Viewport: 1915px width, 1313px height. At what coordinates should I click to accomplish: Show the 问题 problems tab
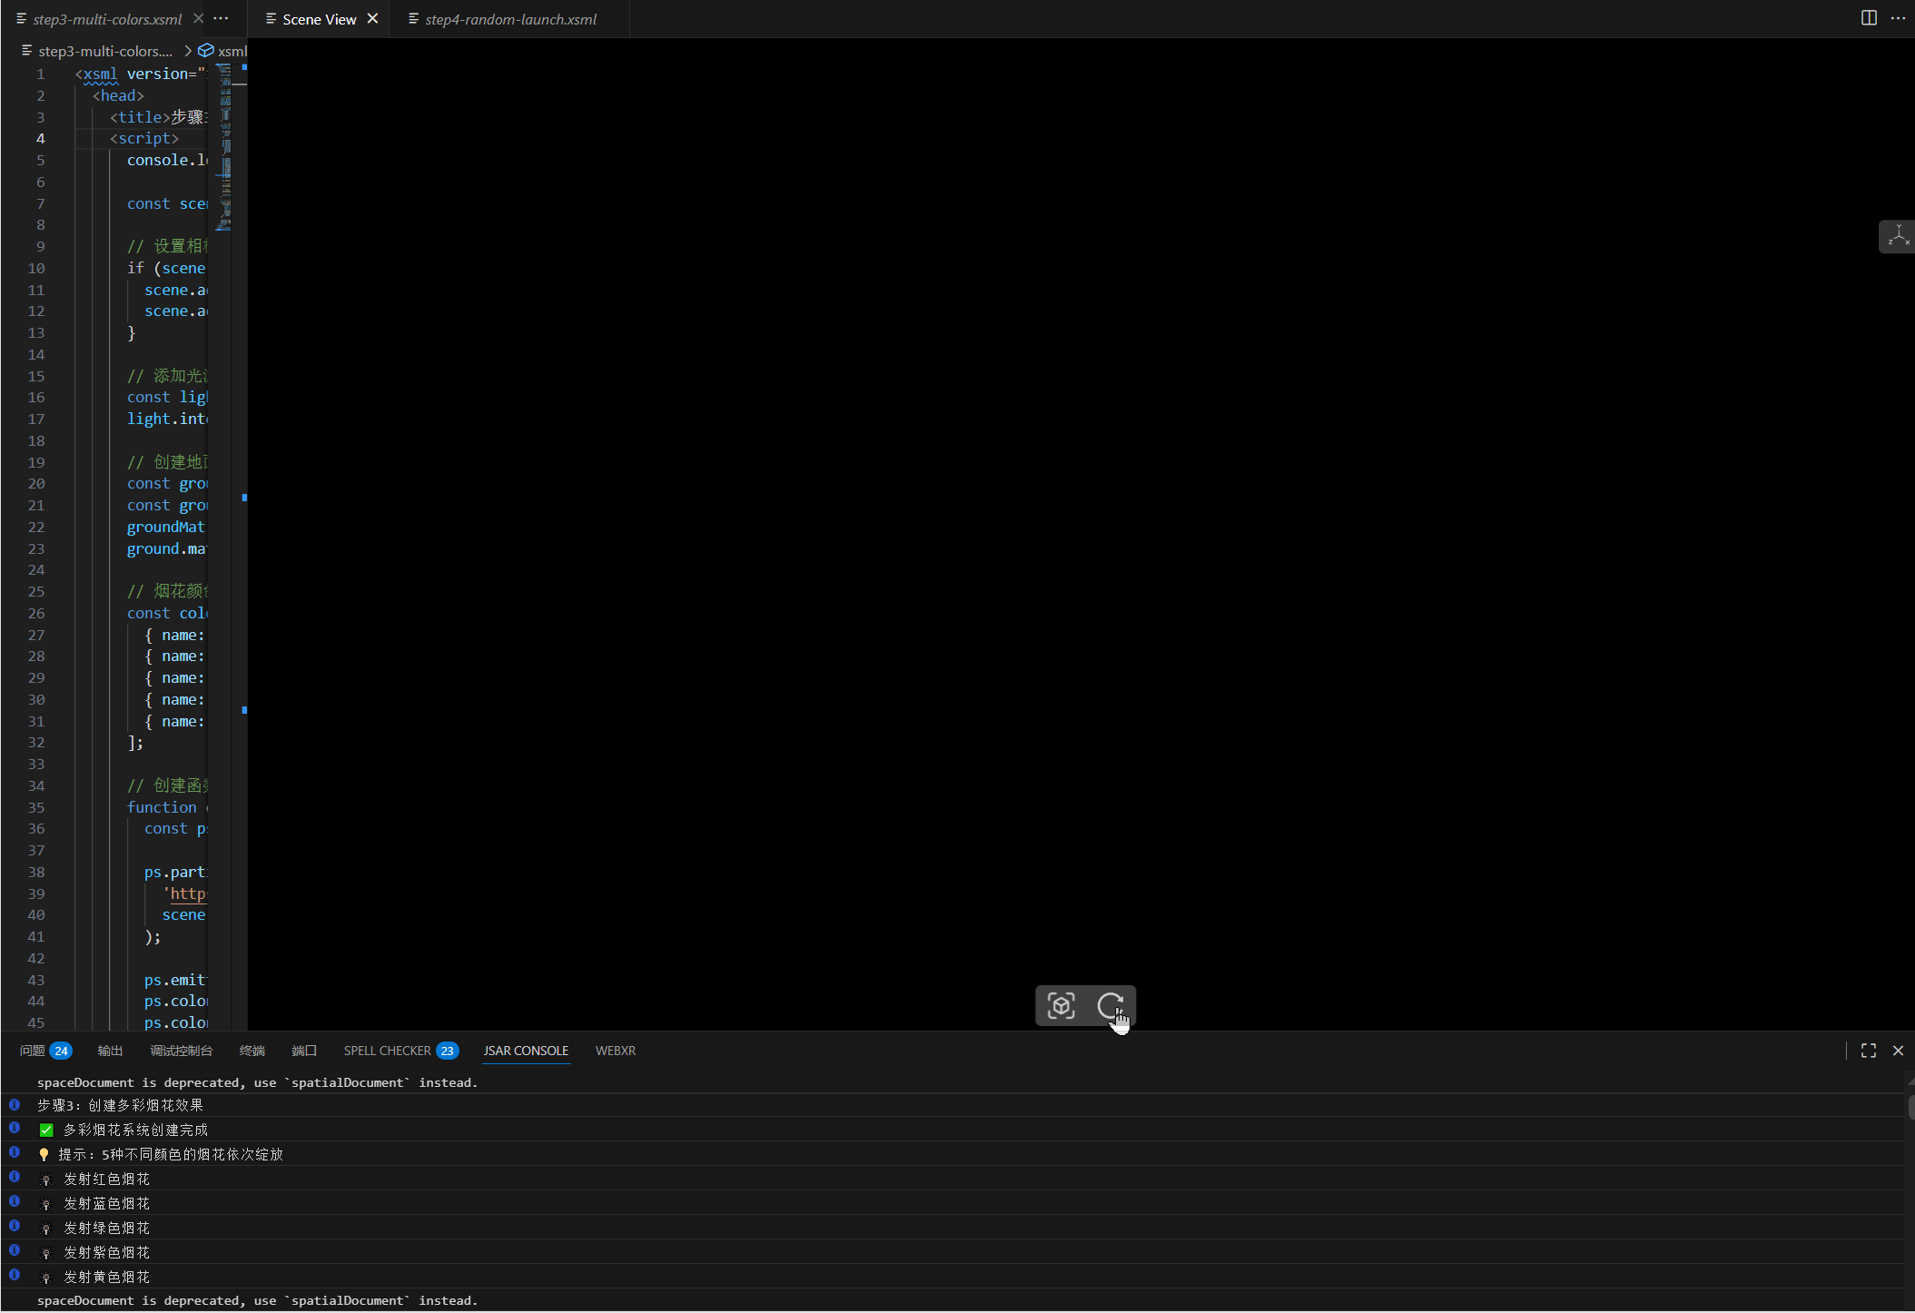[33, 1051]
